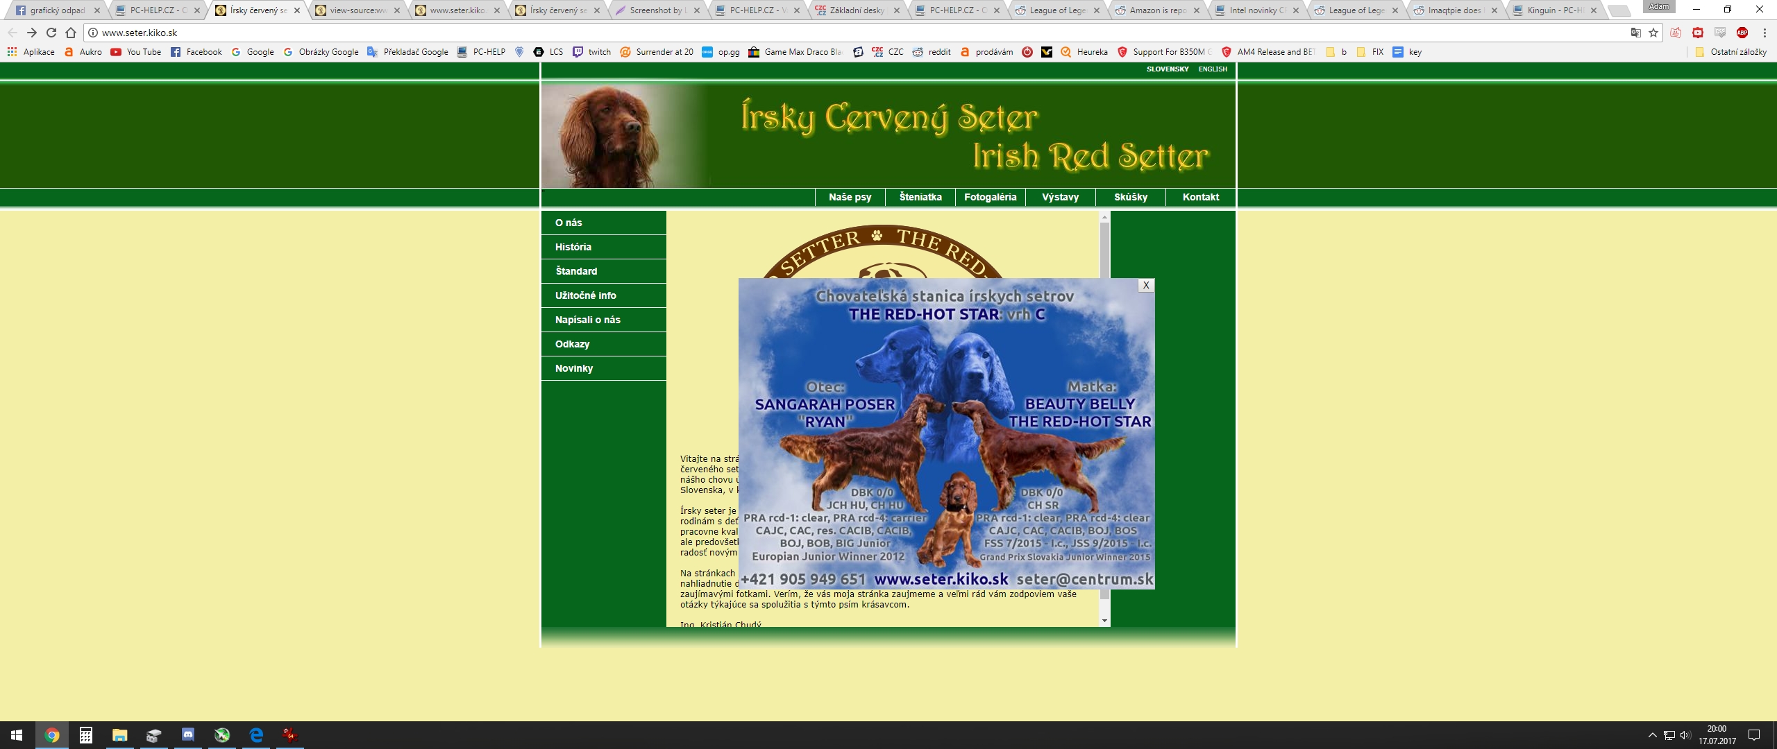Viewport: 1777px width, 749px height.
Task: Switch site language to ENGLISH
Action: click(1213, 69)
